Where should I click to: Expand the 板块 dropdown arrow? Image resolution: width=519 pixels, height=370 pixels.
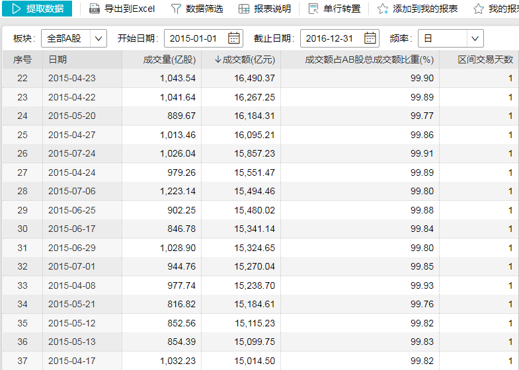coord(99,38)
